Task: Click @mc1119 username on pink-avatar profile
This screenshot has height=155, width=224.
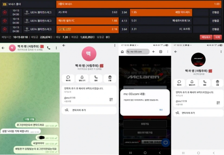Action: pos(70,98)
